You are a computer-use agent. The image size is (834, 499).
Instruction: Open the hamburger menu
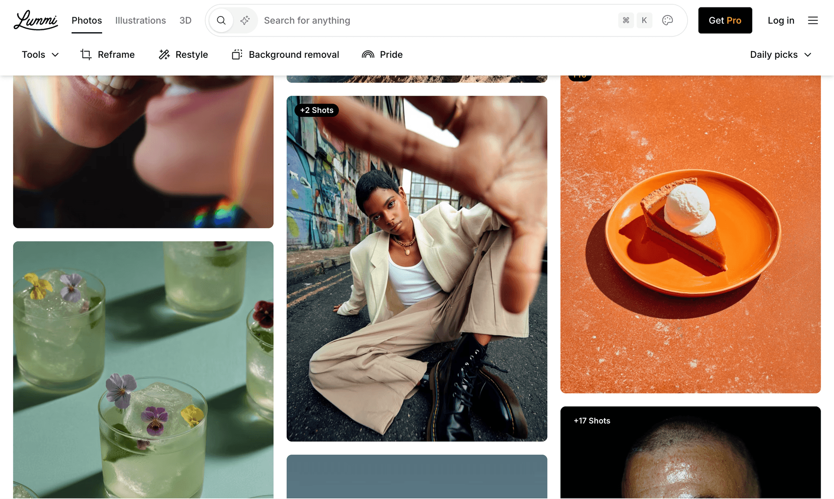[813, 20]
